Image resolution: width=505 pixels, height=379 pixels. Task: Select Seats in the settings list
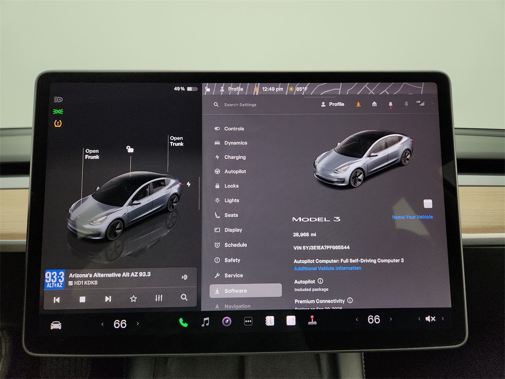(226, 215)
